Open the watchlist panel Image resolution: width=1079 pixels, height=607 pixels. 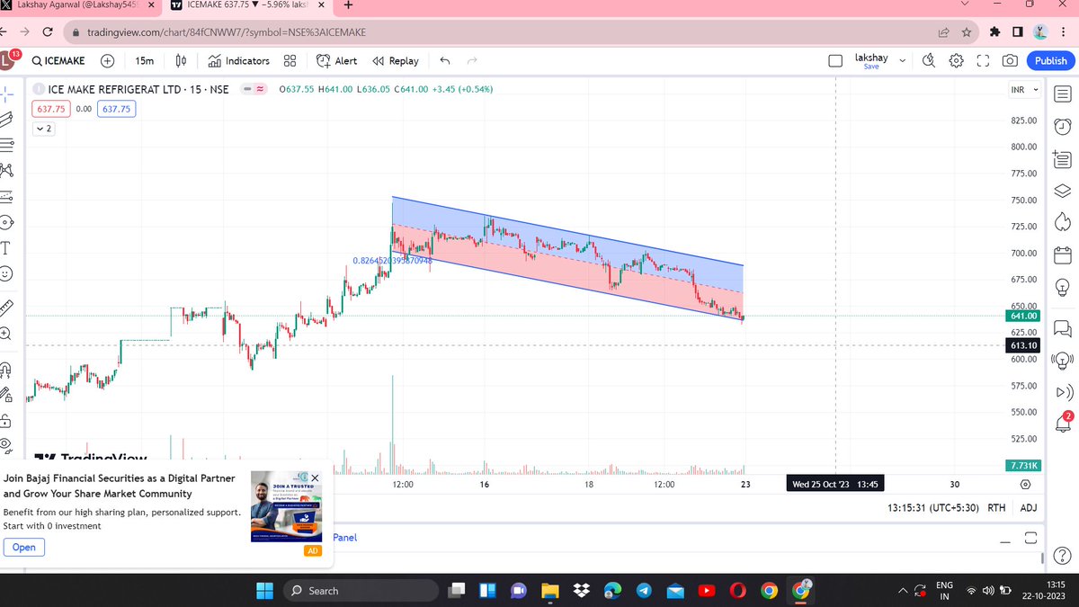tap(1063, 94)
